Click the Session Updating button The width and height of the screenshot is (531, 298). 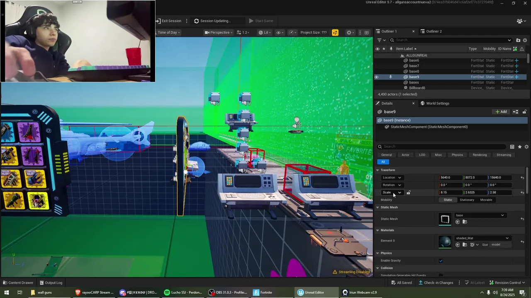click(212, 21)
